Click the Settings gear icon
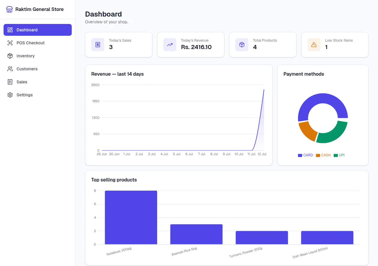Image resolution: width=378 pixels, height=266 pixels. click(x=10, y=95)
